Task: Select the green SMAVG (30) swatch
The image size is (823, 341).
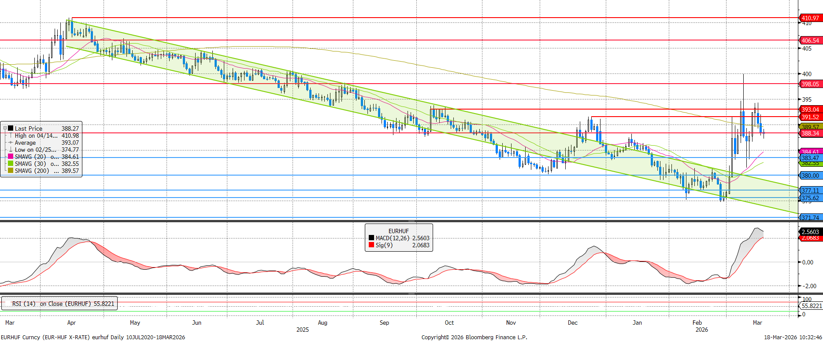Action: [x=11, y=164]
